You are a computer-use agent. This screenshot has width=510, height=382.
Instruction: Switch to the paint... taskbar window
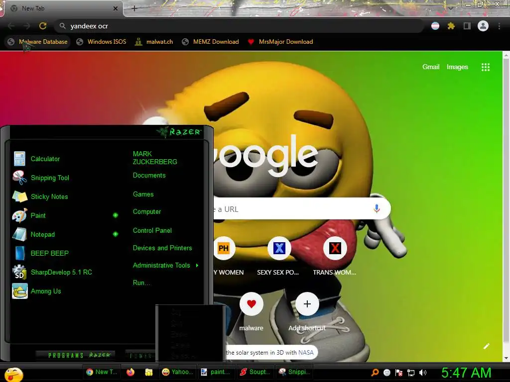pos(216,372)
